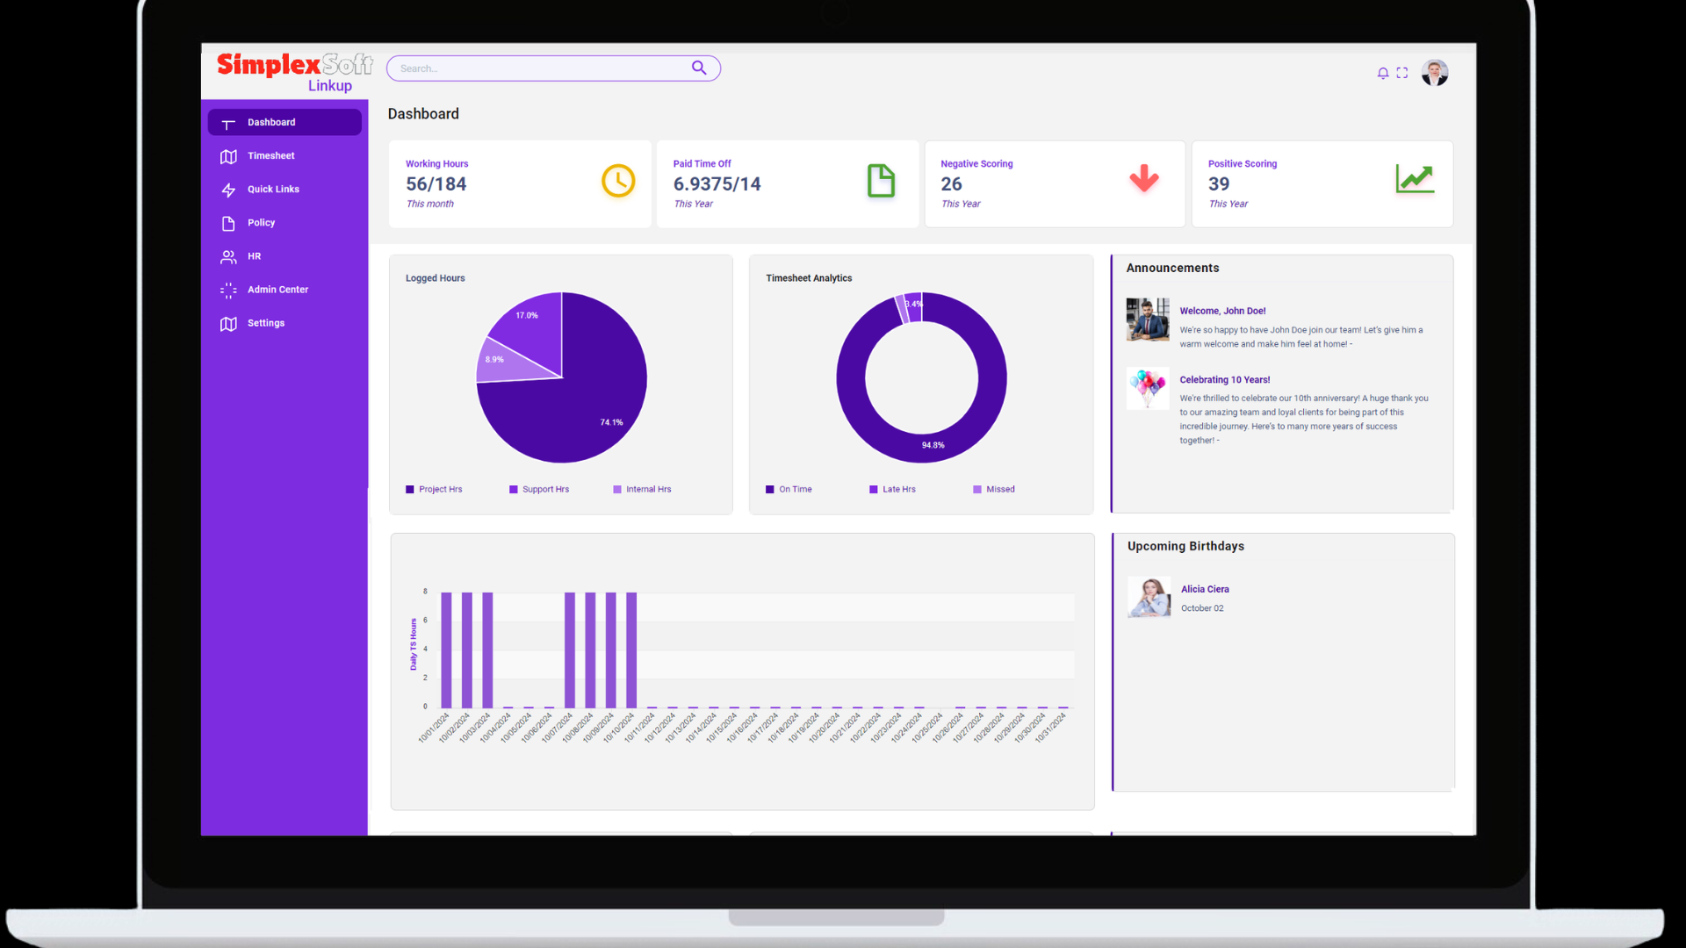The height and width of the screenshot is (948, 1686).
Task: Click the Settings navigation icon
Action: [227, 323]
